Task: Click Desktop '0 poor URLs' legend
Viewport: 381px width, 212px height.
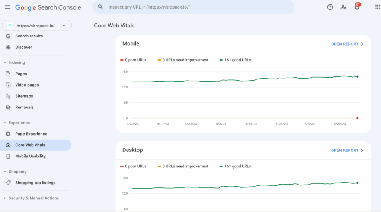Action: 133,166
